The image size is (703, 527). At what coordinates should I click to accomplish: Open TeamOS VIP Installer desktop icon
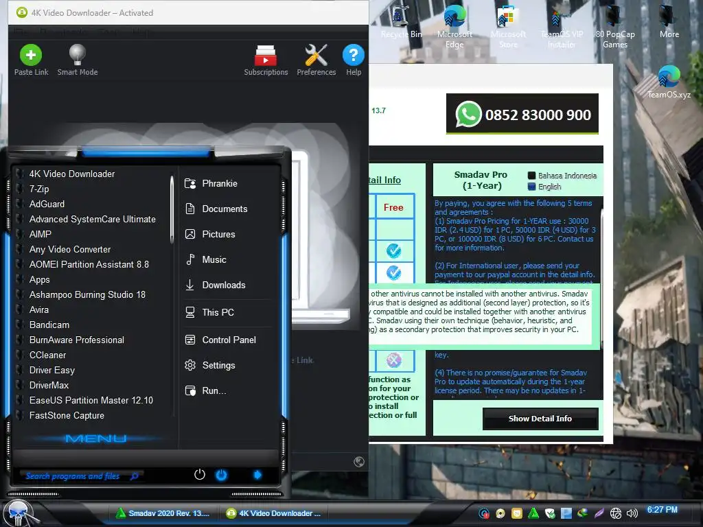point(562,27)
